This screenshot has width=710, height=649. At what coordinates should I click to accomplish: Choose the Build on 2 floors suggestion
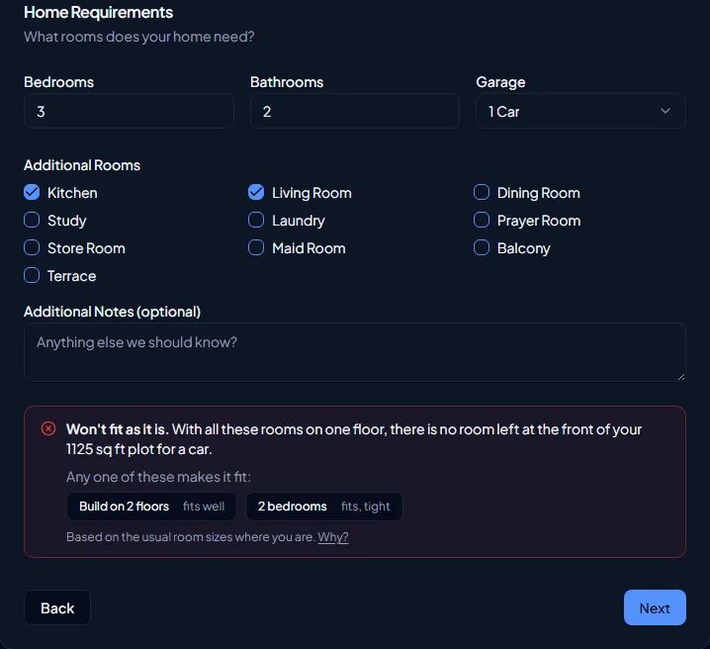pos(151,507)
